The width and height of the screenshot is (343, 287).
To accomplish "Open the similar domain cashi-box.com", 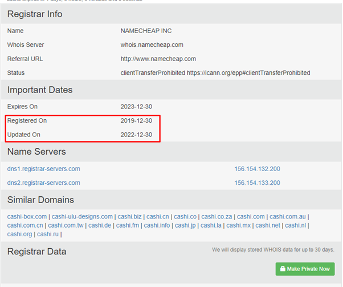I will pyautogui.click(x=27, y=217).
